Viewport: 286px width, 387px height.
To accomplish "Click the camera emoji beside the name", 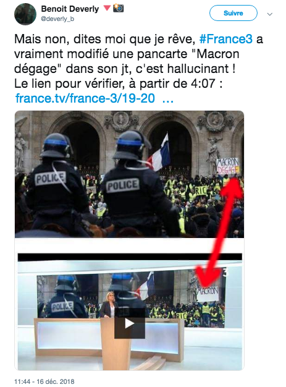I will pos(119,9).
